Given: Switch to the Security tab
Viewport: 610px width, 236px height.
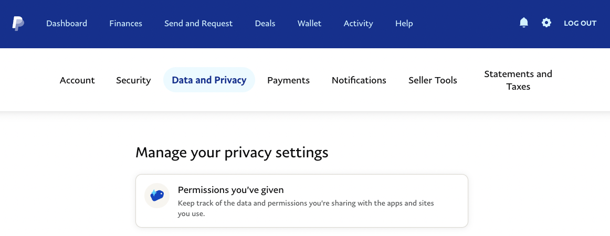Looking at the screenshot, I should pos(133,80).
